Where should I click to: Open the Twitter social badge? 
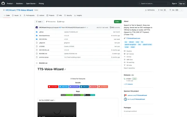[63, 87]
